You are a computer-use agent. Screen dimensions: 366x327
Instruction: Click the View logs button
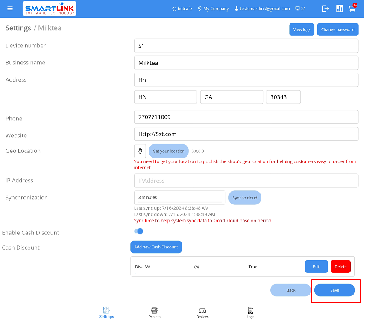point(302,29)
